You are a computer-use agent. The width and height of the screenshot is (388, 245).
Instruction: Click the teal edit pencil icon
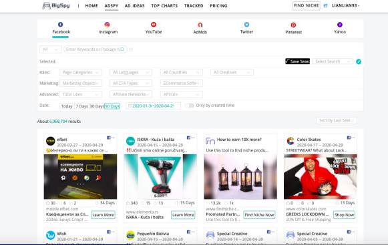(x=359, y=61)
